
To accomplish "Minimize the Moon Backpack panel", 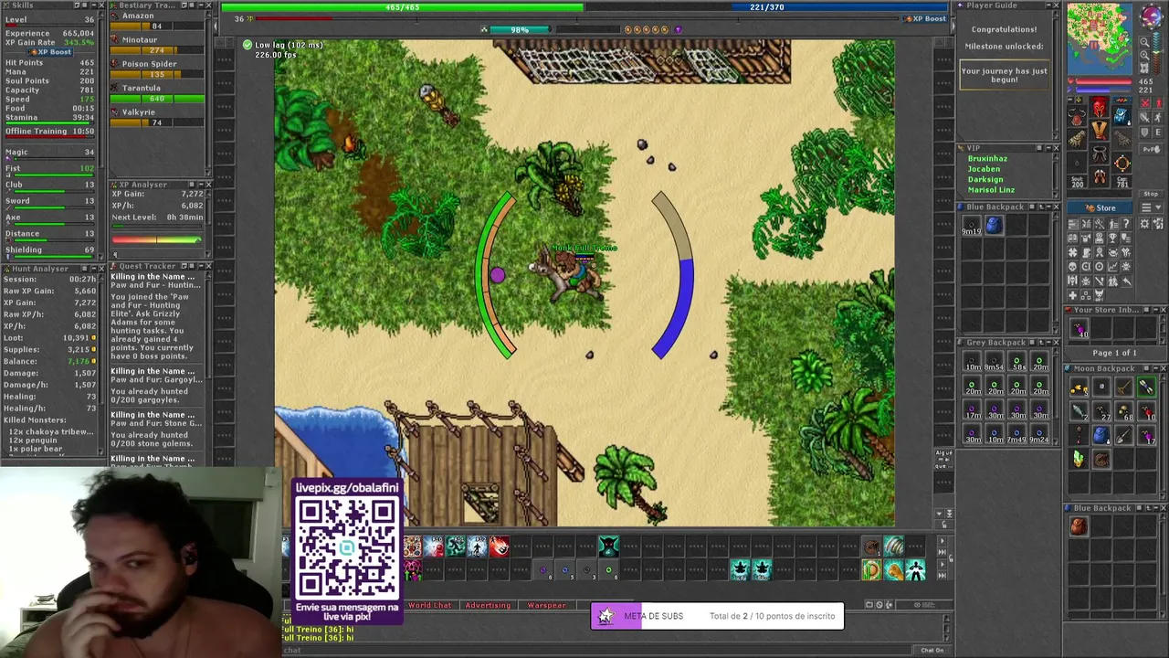I will coord(1156,368).
